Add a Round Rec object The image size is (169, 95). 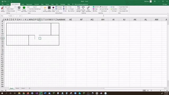[x=59, y=9]
